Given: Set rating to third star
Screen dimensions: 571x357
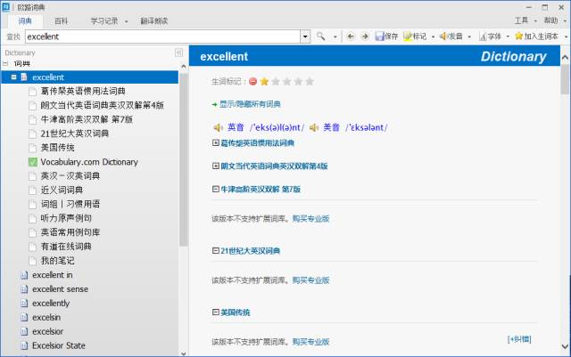Looking at the screenshot, I should click(x=287, y=81).
